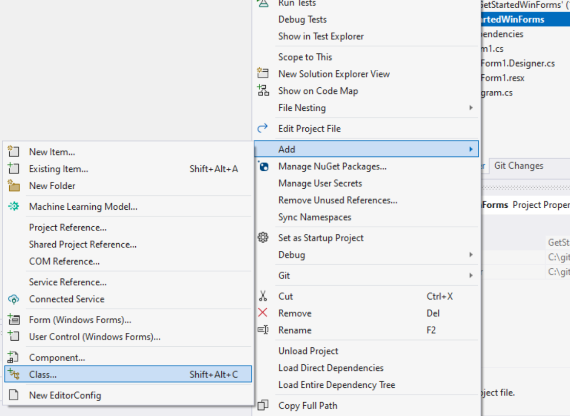Select Class... from the Add submenu

click(43, 374)
